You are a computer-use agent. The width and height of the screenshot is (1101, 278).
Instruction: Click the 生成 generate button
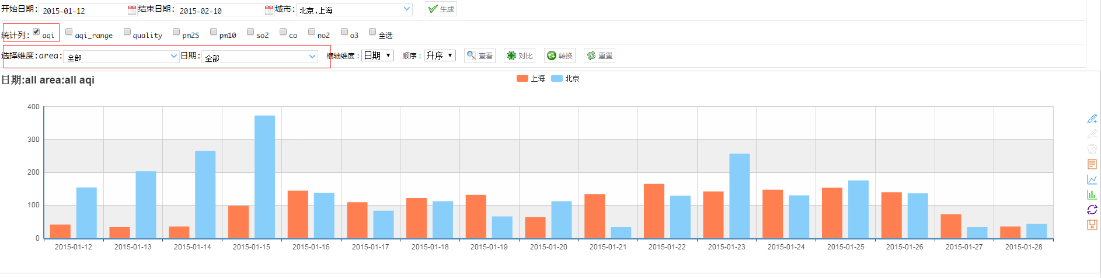tap(441, 9)
